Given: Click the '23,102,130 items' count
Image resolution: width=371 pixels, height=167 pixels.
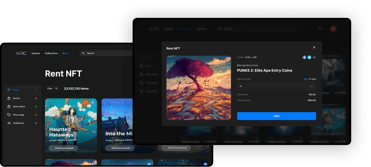Looking at the screenshot, I should [x=76, y=89].
